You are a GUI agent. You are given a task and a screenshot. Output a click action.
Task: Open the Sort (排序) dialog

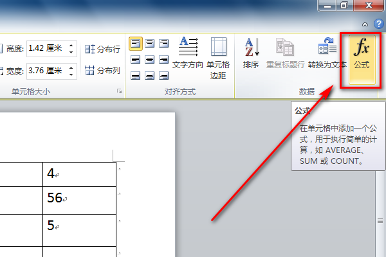pos(251,53)
